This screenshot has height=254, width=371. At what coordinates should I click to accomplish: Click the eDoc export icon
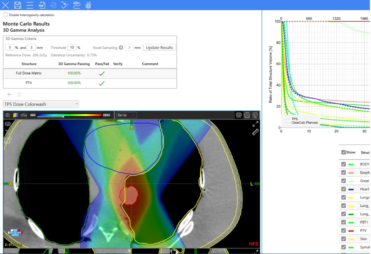click(53, 5)
